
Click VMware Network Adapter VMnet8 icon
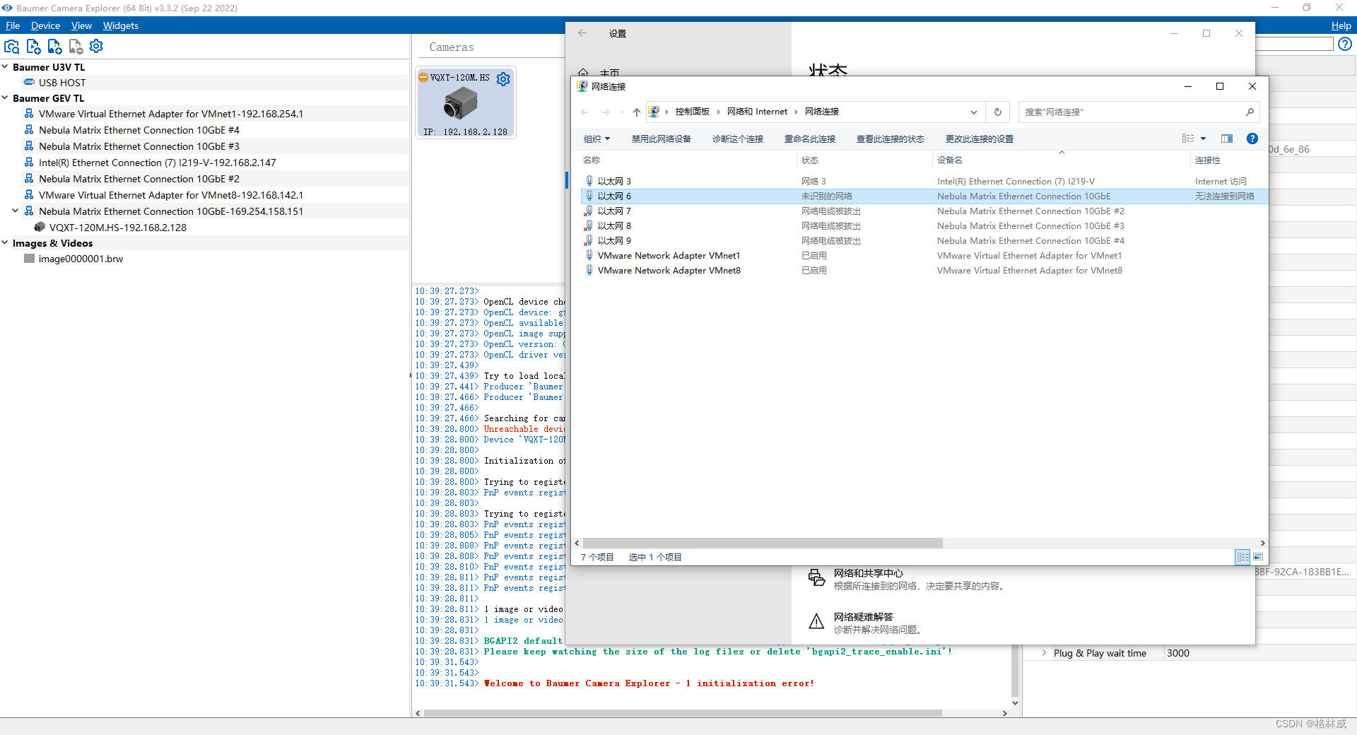click(x=589, y=270)
